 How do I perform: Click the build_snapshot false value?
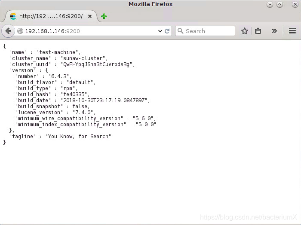(x=80, y=106)
